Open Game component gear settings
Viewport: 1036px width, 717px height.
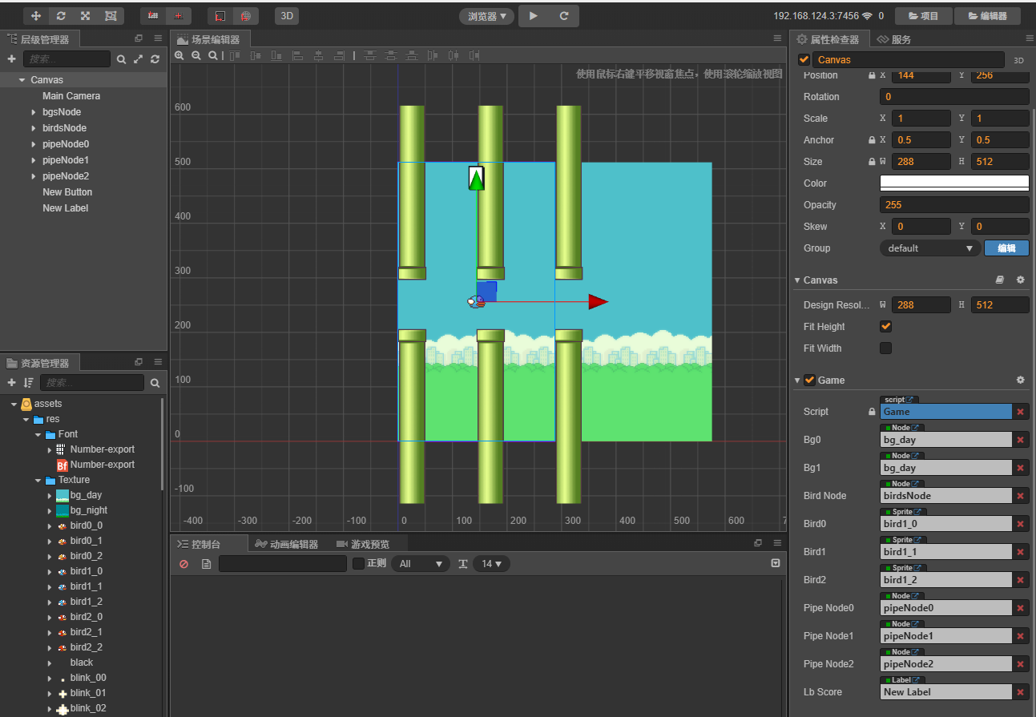(x=1021, y=380)
